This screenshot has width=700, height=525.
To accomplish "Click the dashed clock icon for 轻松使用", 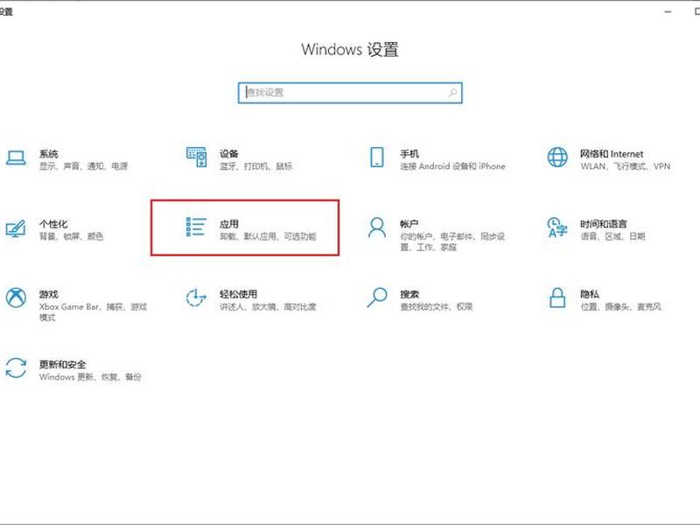I will (x=196, y=297).
